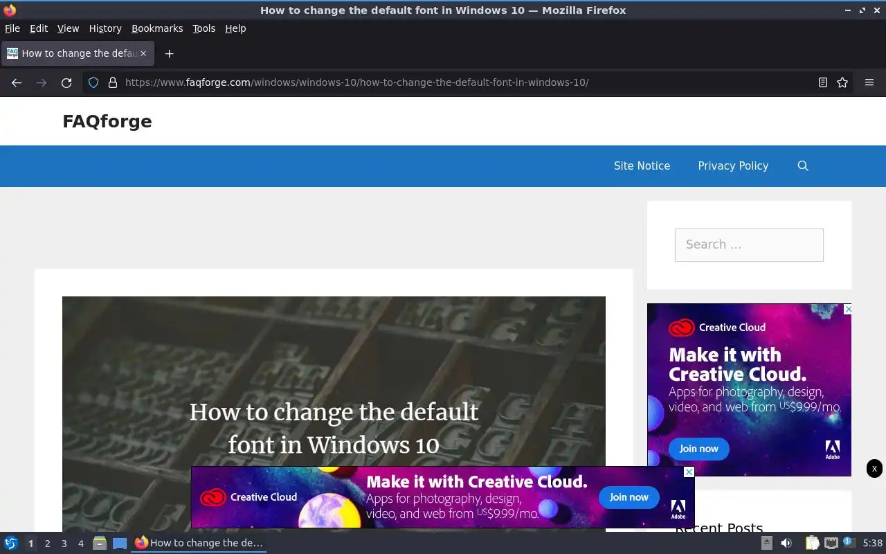Focus the sidebar Search field

749,244
